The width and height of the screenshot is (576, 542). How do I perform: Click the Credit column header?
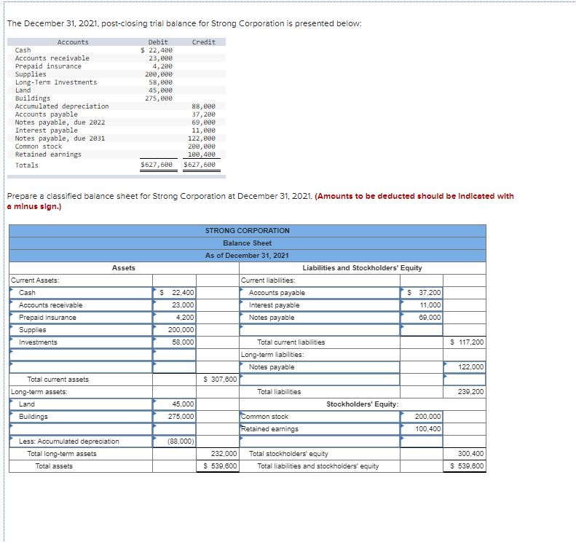203,42
